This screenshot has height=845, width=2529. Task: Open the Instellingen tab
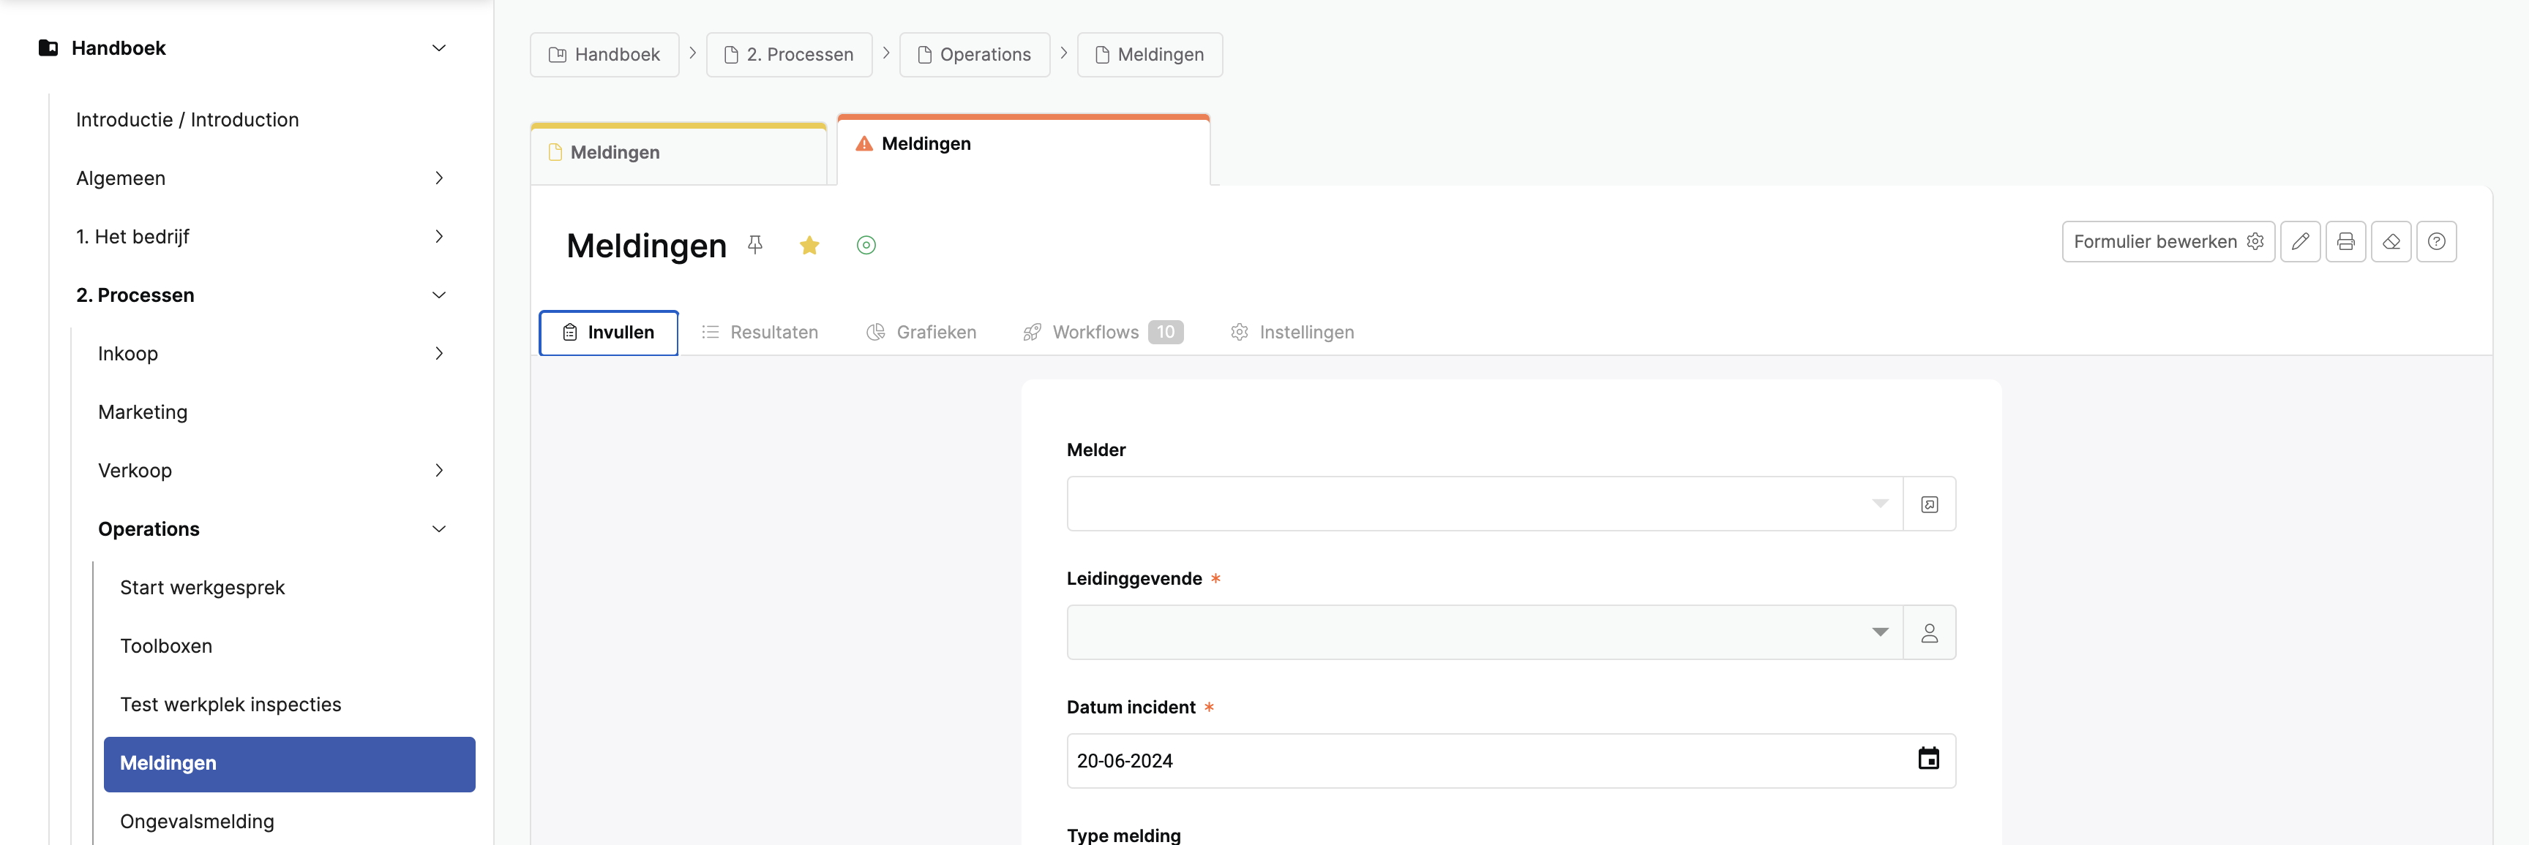coord(1292,333)
